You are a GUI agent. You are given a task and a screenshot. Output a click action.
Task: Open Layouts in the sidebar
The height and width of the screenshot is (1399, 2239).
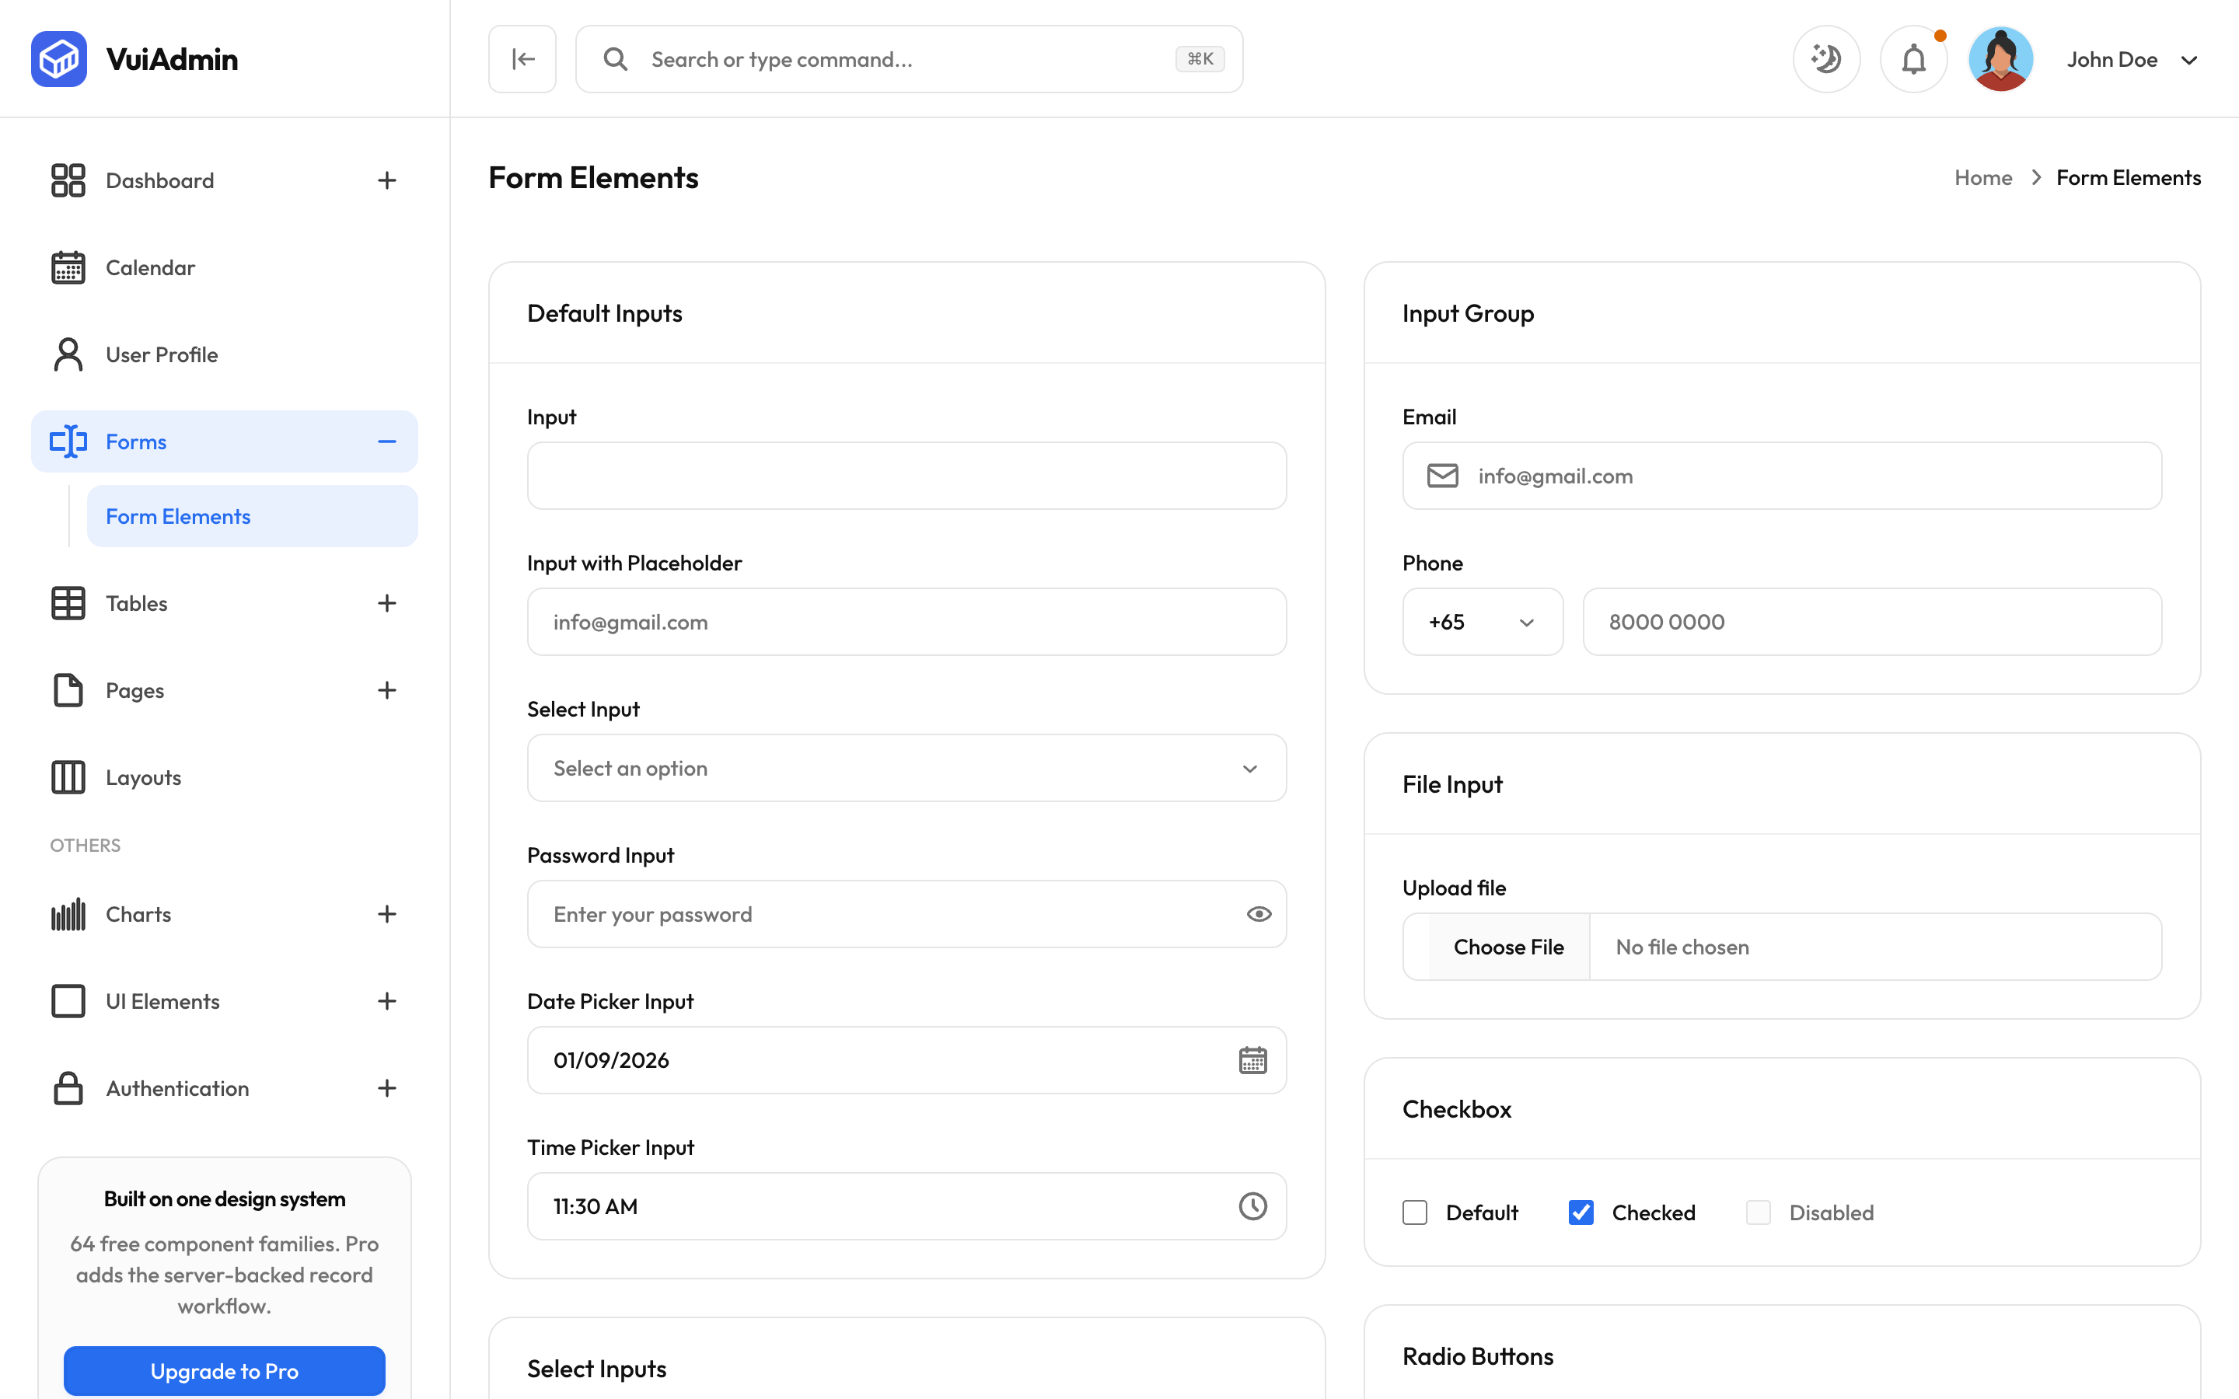pyautogui.click(x=224, y=777)
